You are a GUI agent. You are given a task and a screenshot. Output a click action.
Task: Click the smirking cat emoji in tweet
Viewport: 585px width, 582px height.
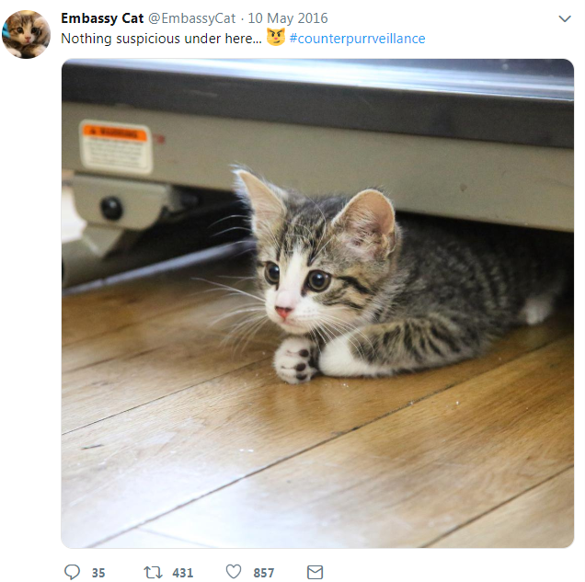(276, 38)
